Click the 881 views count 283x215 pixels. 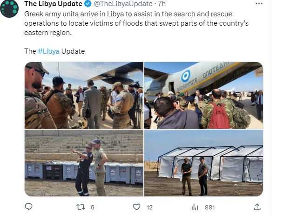tap(210, 207)
